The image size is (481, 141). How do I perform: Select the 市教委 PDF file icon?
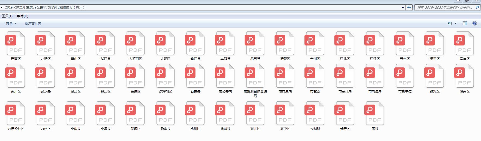315,76
